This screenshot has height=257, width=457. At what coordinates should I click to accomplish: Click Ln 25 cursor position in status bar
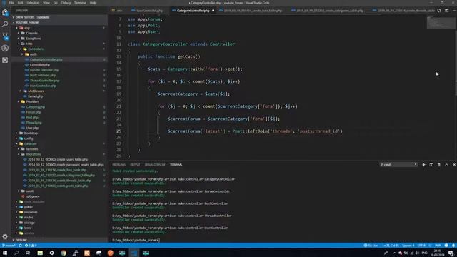pos(391,246)
